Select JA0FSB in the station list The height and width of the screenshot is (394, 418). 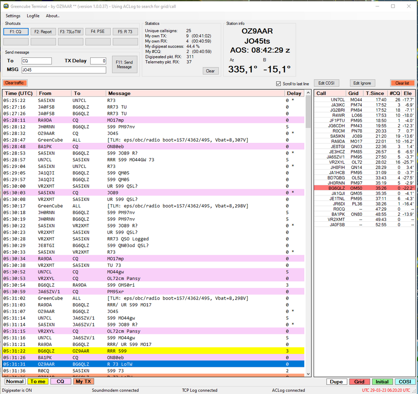pos(365,225)
